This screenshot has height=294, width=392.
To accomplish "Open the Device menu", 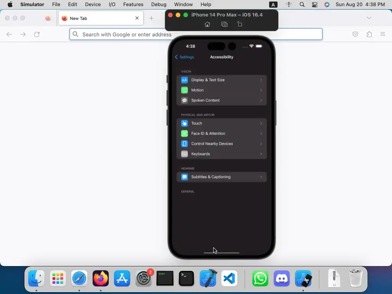I will point(93,5).
